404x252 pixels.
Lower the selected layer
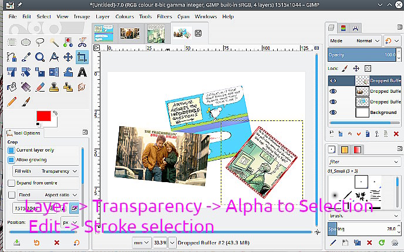tap(358, 134)
